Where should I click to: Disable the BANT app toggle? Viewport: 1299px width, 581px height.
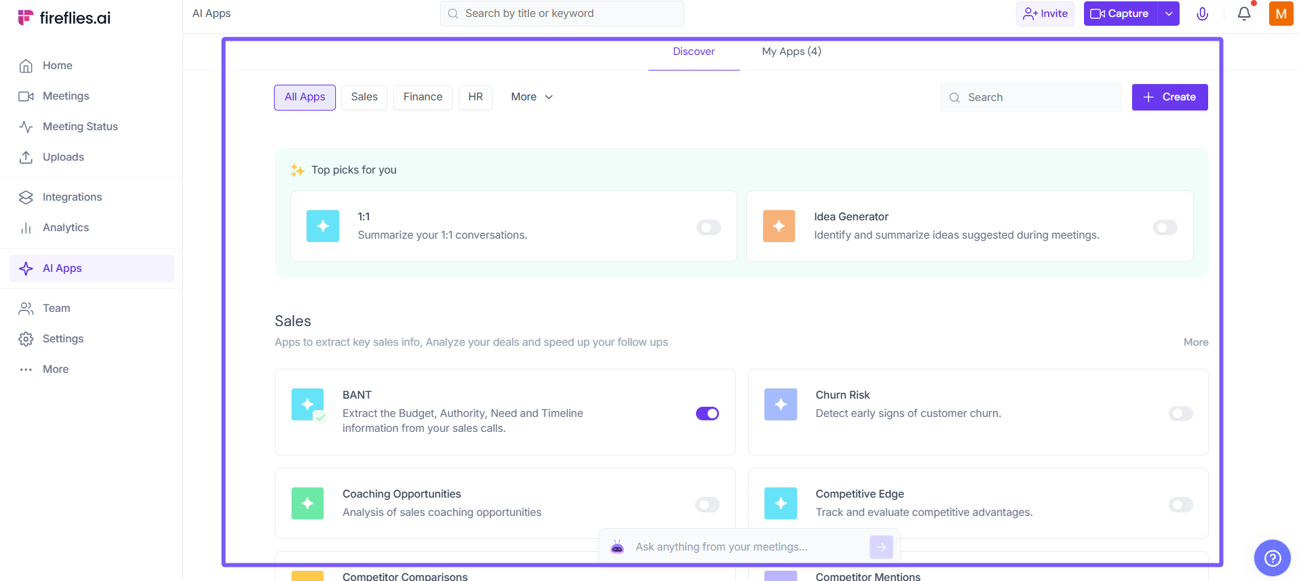click(x=707, y=414)
